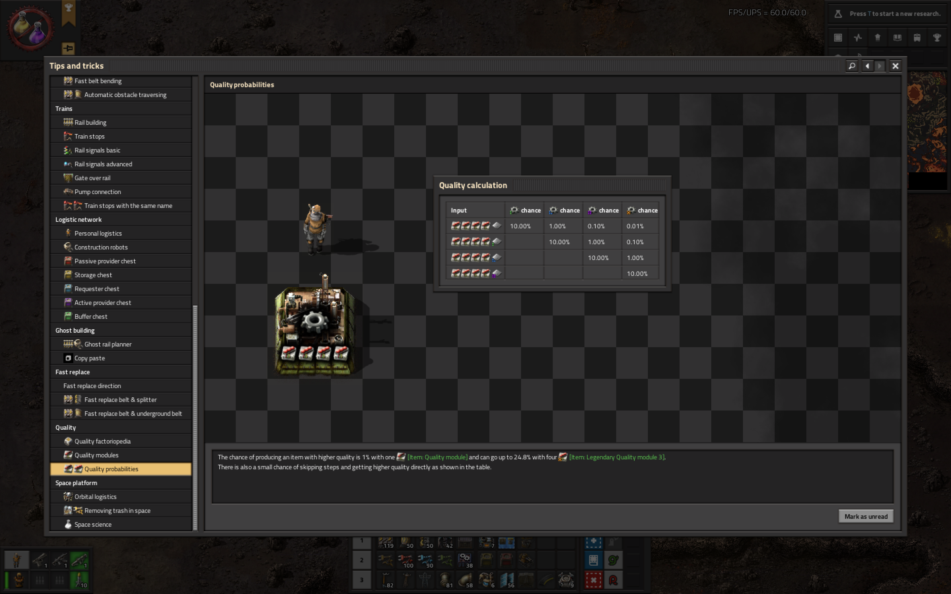Open Rail signals advanced tip
Screen dimensions: 951x594
tap(121, 164)
